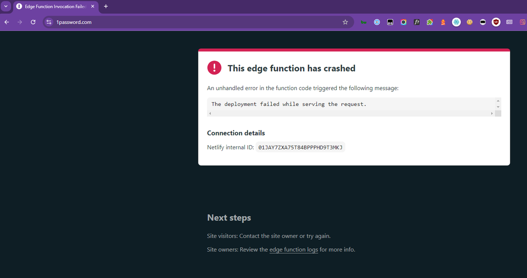Select the Edge Function Invocation Failed tab
527x278 pixels.
[55, 7]
